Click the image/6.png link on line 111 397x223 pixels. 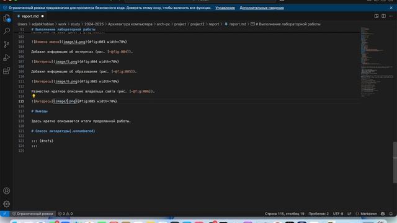point(66,81)
